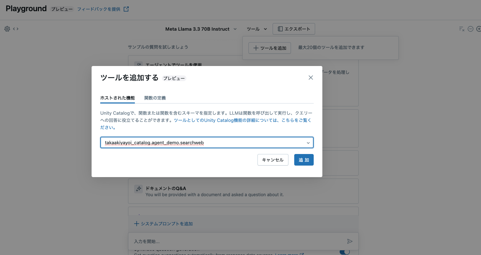This screenshot has width=481, height=255.
Task: Click the export icon beside エクスポート
Action: (281, 29)
